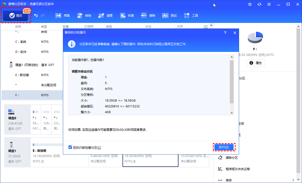Select 程序或文件夹迁移 menu entry
The image size is (302, 183).
coord(238,169)
